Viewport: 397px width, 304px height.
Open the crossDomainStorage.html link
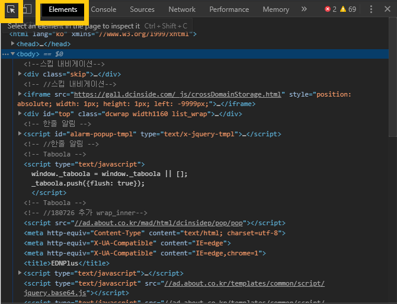click(x=177, y=94)
